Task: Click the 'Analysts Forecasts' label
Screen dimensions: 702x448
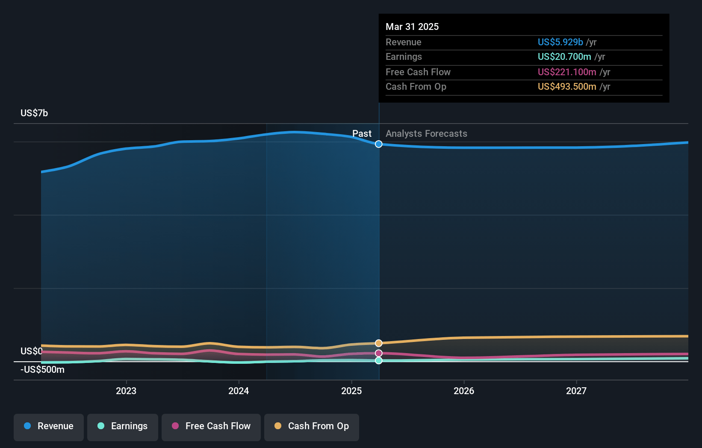Action: point(426,133)
